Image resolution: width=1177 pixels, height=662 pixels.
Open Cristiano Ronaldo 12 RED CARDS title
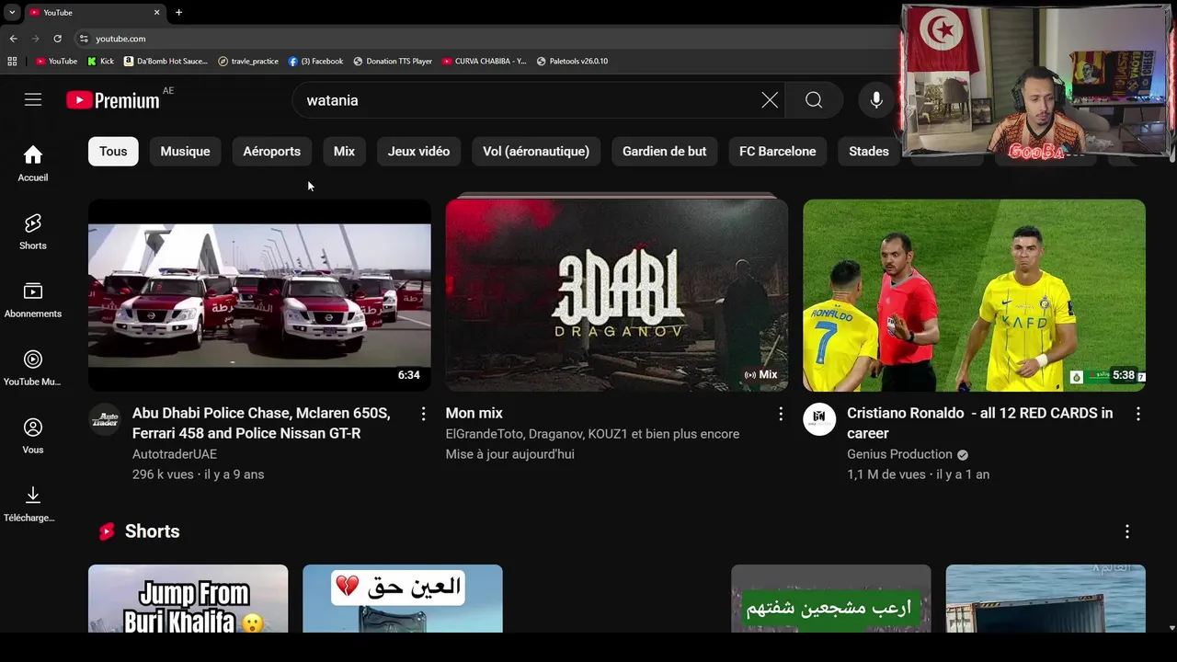pyautogui.click(x=980, y=423)
